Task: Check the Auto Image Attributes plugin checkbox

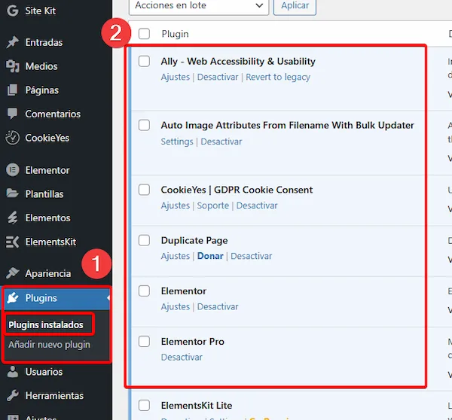Action: [x=144, y=125]
